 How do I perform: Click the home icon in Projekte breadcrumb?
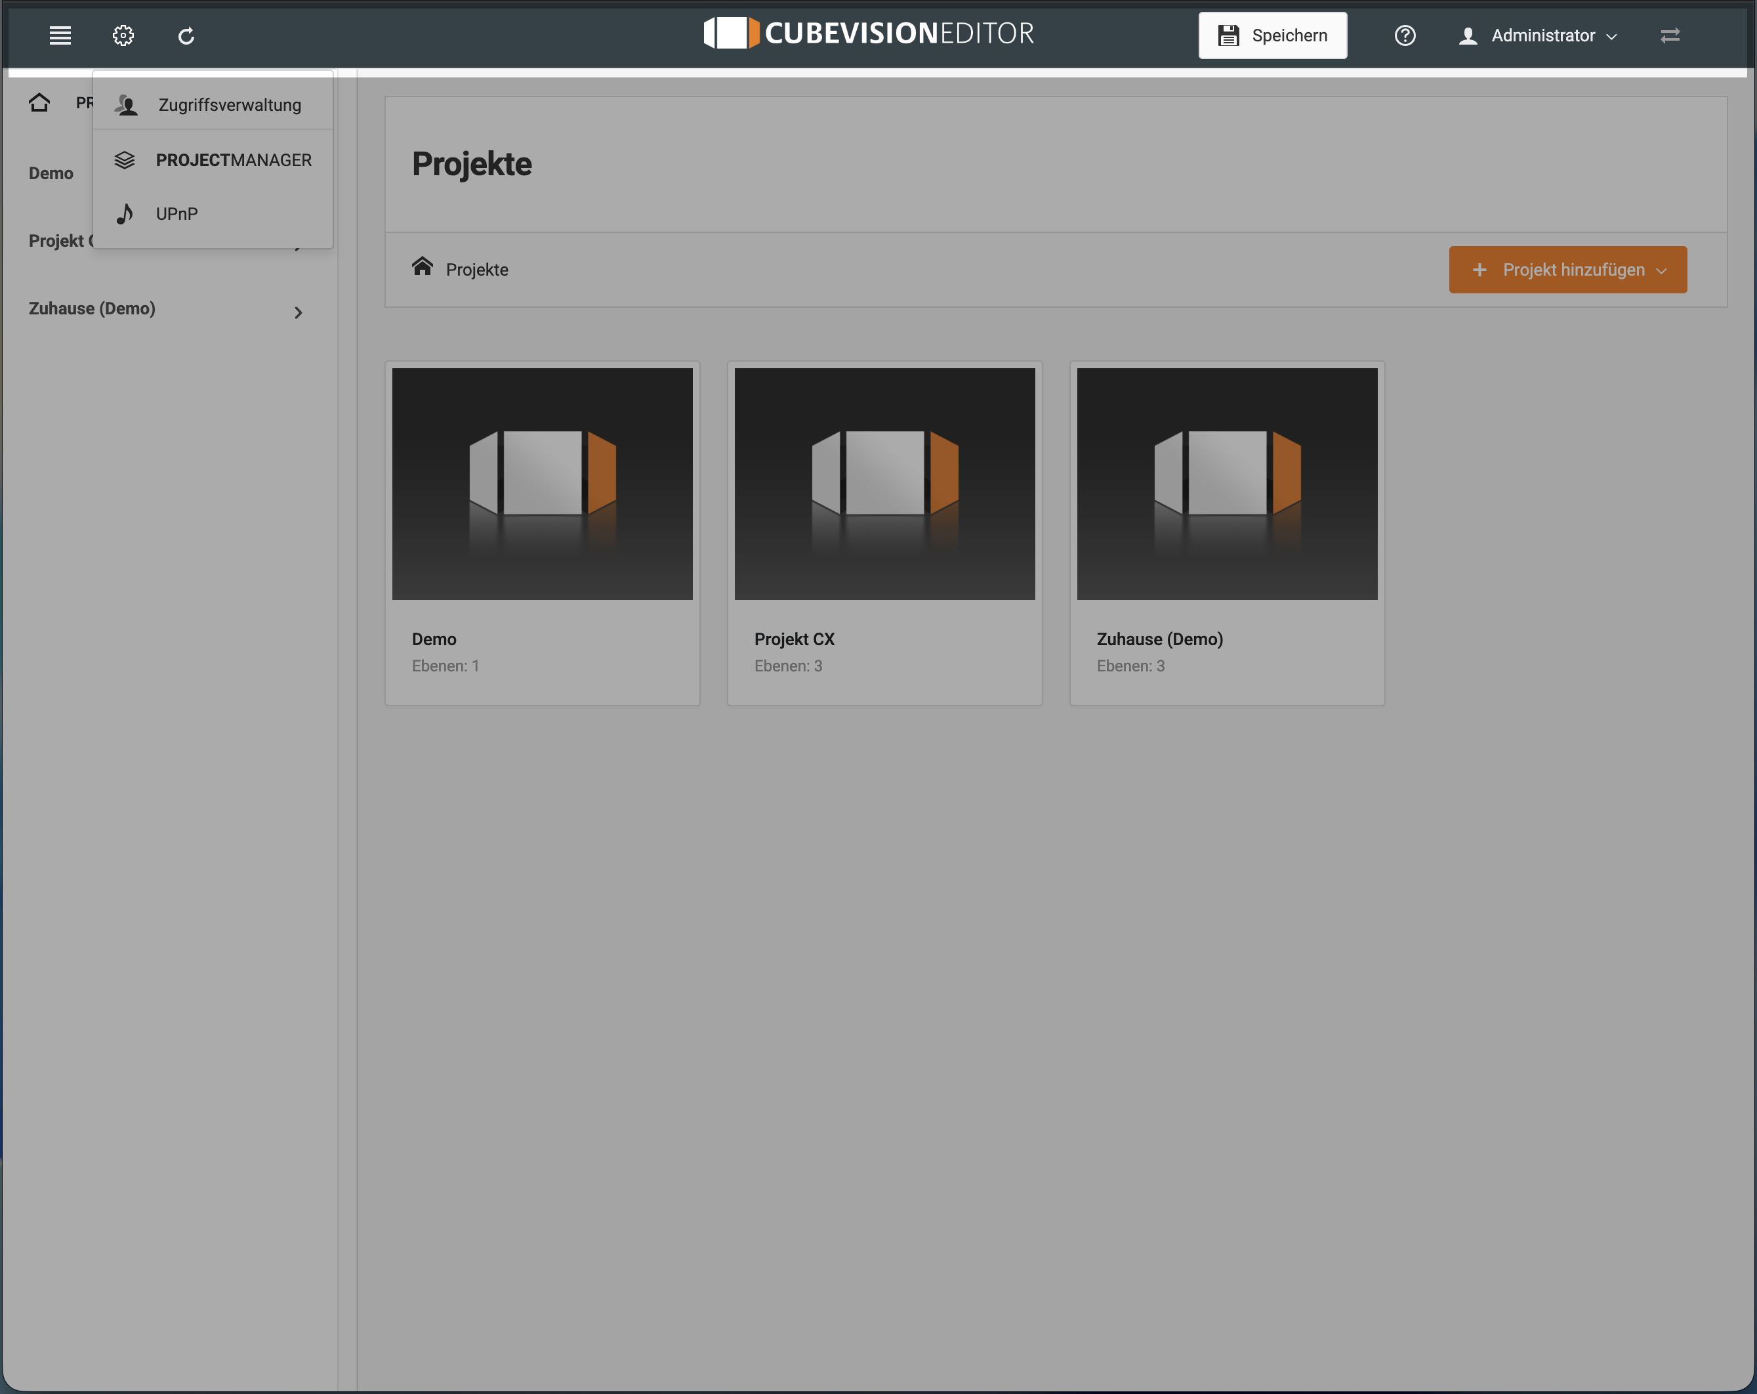click(422, 266)
